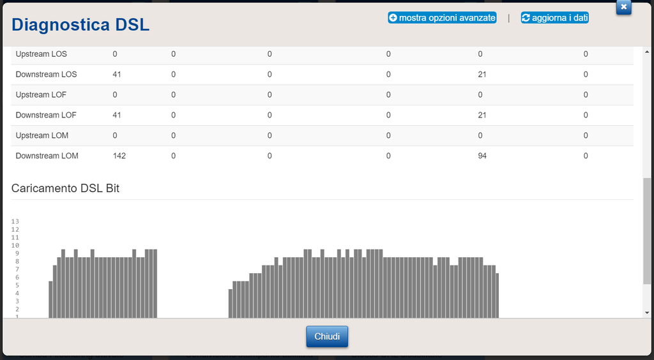Open the mostra opzioni avanzate link
Image resolution: width=654 pixels, height=360 pixels.
(x=446, y=18)
